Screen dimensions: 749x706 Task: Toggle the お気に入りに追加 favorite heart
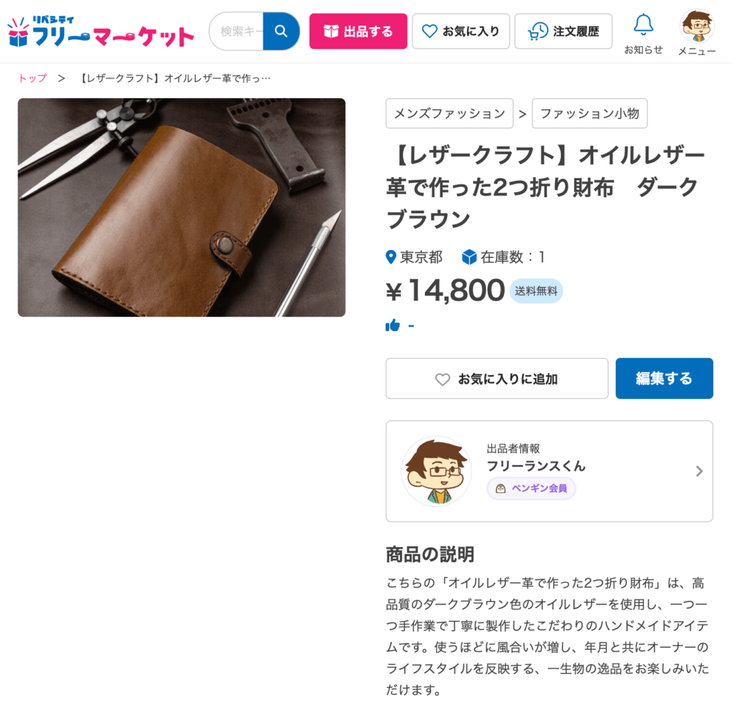click(x=443, y=379)
